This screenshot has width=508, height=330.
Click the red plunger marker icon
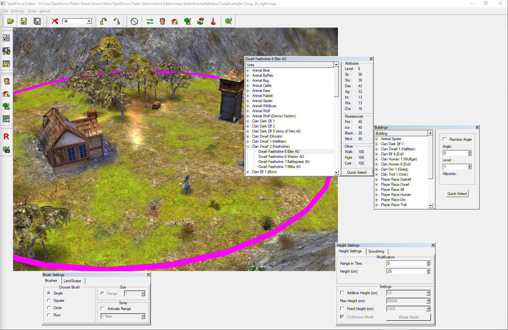click(213, 21)
